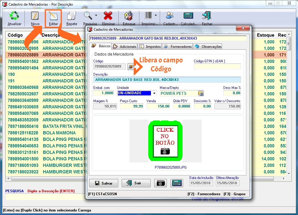298x215 pixels.
Task: Click the Valor c/ Desconto field
Action: (227, 106)
